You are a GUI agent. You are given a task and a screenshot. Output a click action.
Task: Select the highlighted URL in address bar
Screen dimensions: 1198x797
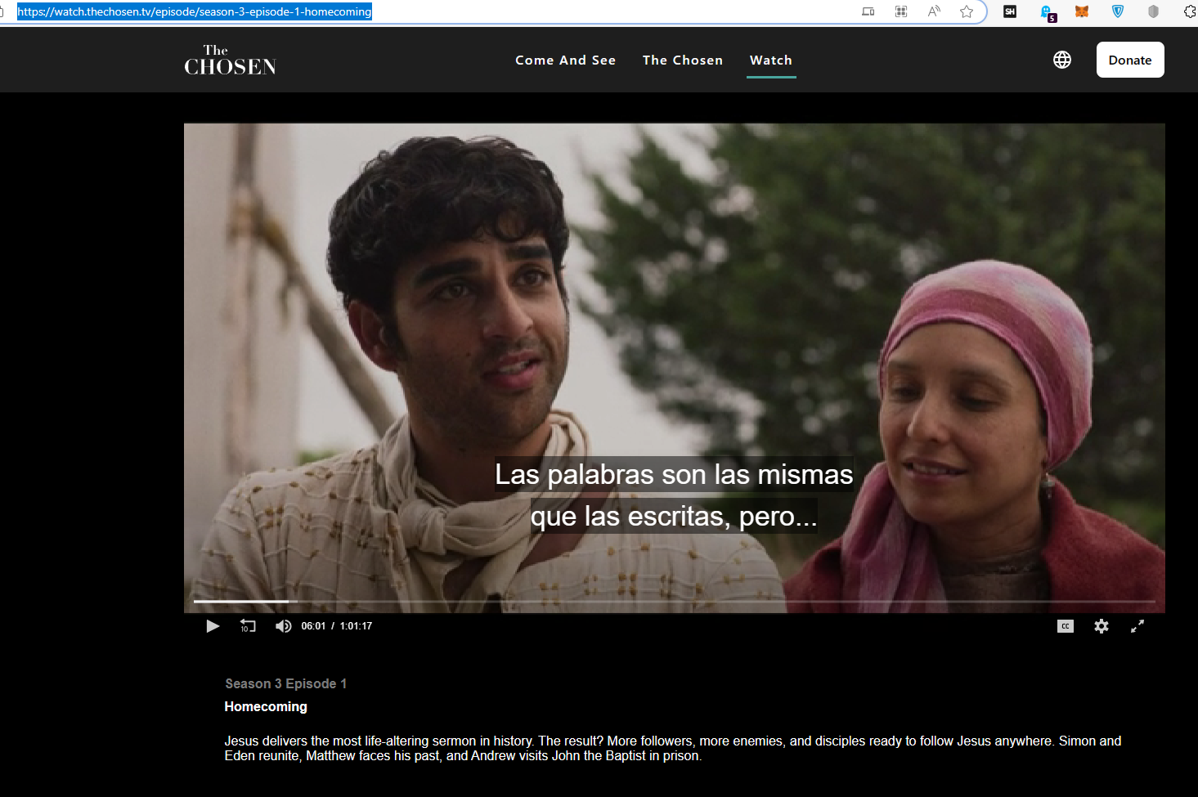click(x=195, y=11)
